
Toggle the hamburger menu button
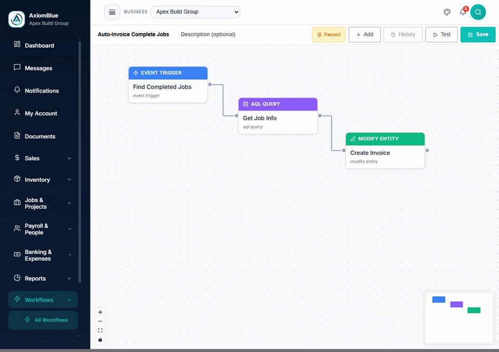(x=112, y=12)
